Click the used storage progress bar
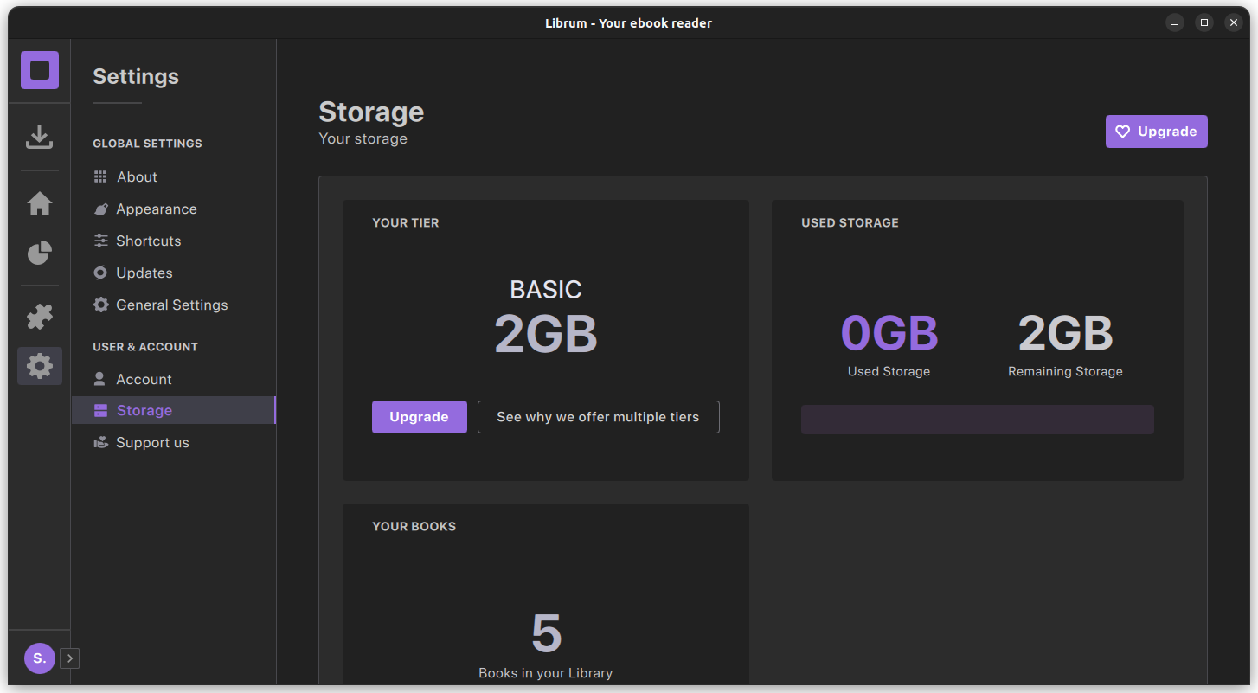1258x693 pixels. click(977, 420)
